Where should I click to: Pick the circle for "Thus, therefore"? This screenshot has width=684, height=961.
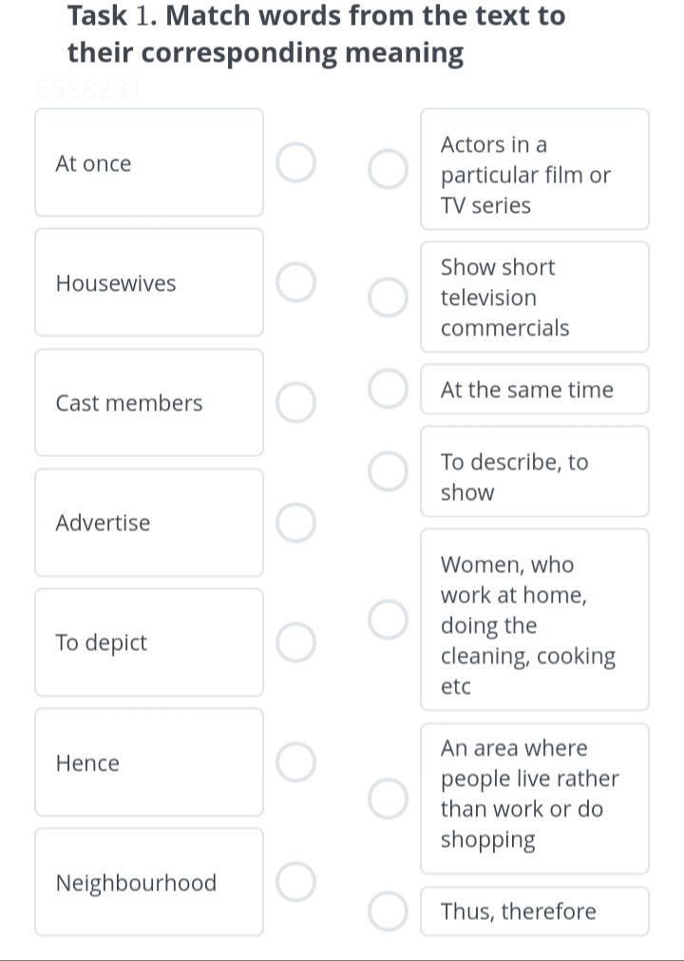click(x=388, y=912)
